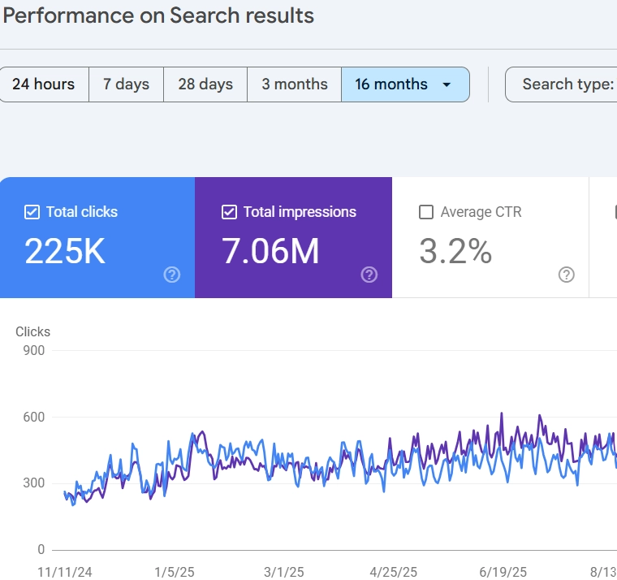Screen dimensions: 617x580
Task: Open the Average CTR help question mark
Action: [567, 275]
